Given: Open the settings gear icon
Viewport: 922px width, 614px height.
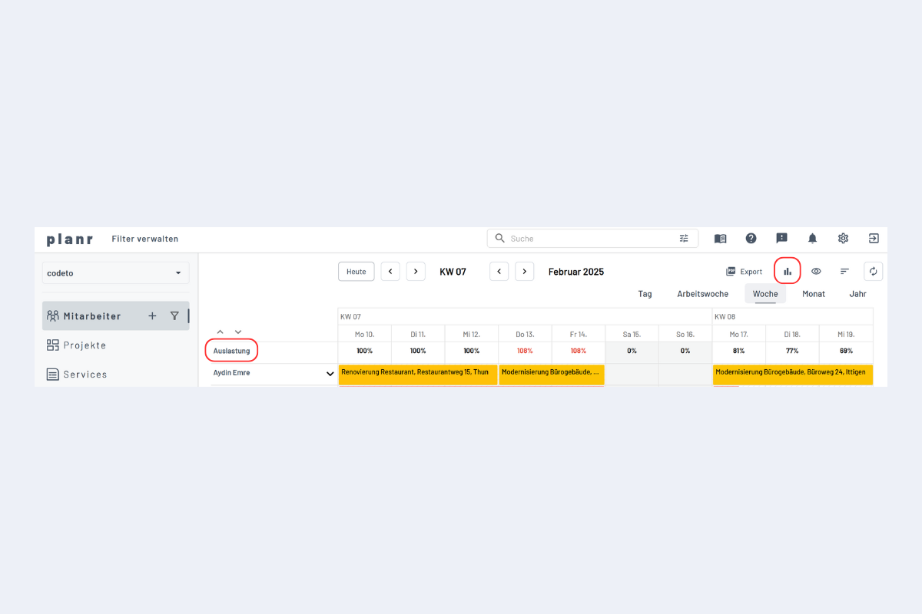Looking at the screenshot, I should pyautogui.click(x=843, y=239).
